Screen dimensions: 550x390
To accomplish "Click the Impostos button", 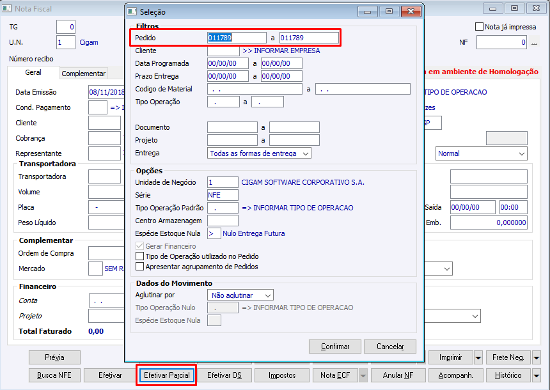I will (282, 375).
